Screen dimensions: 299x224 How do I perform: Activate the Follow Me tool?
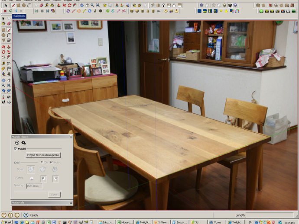(x=9, y=52)
